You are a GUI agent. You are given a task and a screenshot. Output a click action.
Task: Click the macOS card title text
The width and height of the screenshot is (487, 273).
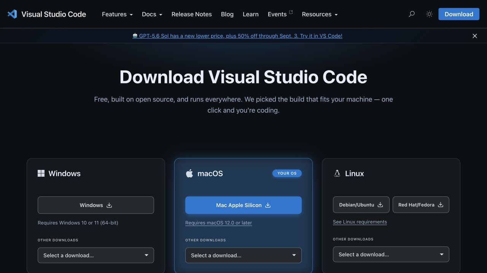210,173
